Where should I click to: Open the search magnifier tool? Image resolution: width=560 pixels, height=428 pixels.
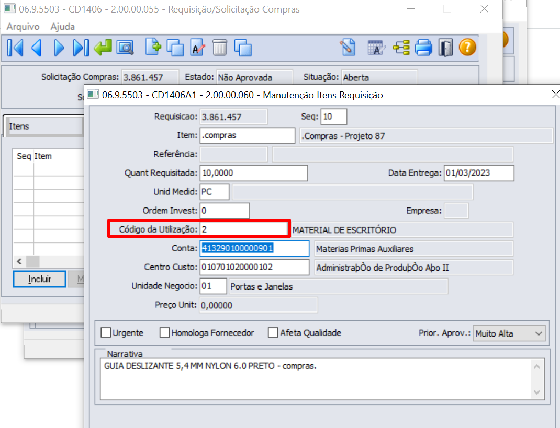coord(125,48)
